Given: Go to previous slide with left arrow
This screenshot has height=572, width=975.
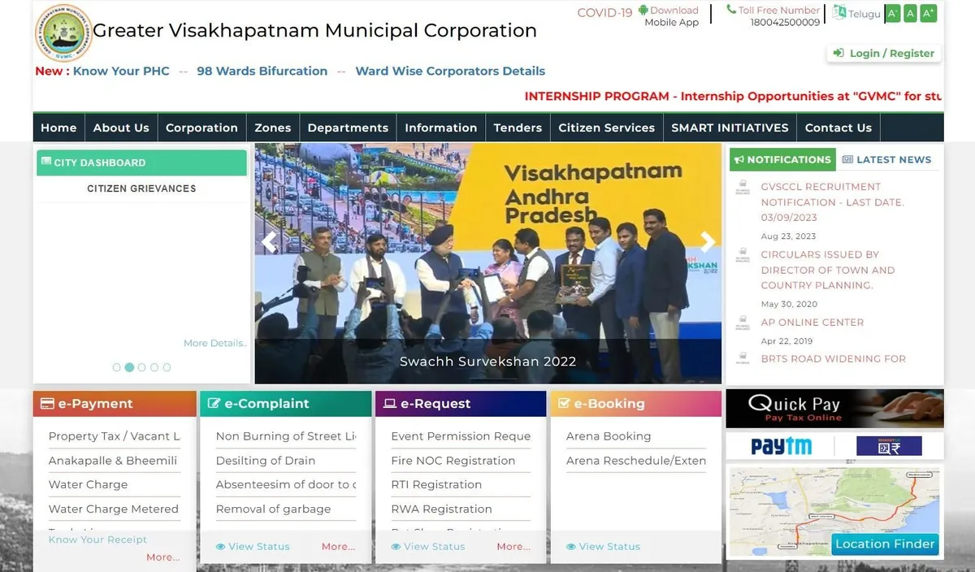Looking at the screenshot, I should (x=269, y=241).
